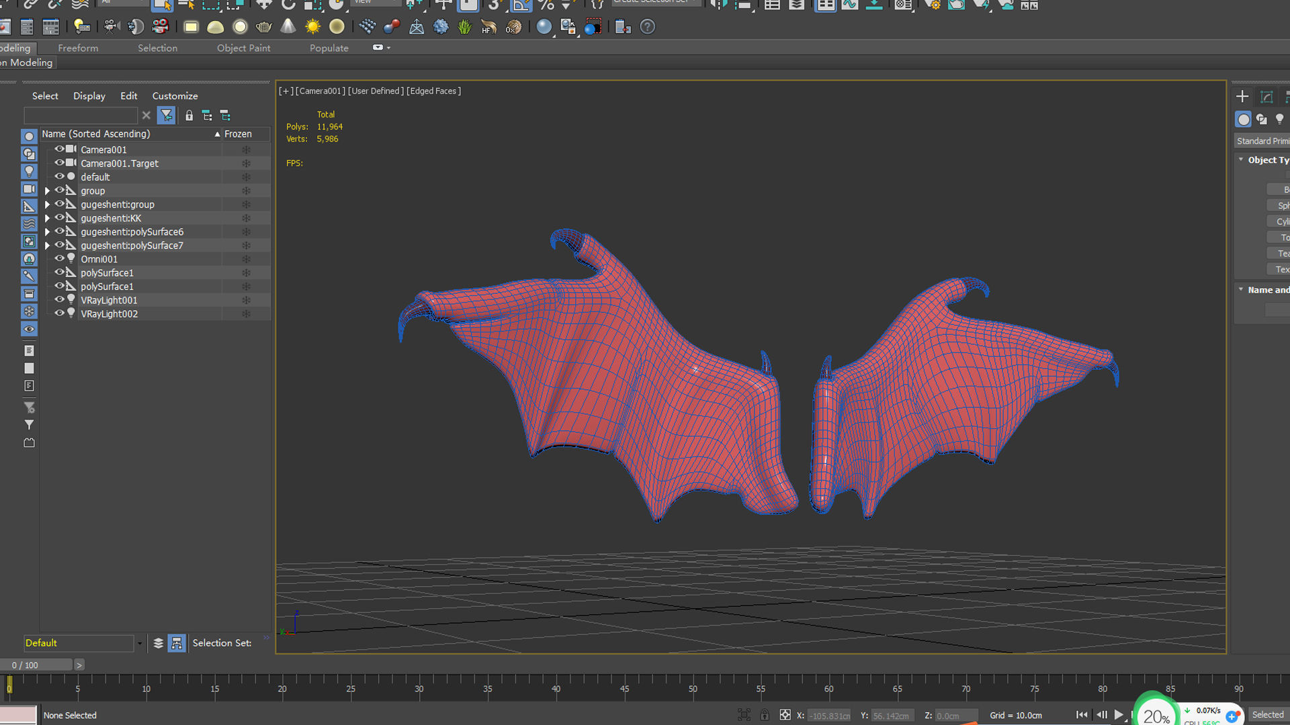Click the lock selection icon in Scene Explorer

click(x=189, y=115)
